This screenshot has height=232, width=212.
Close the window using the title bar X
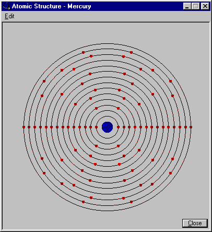click(x=205, y=6)
